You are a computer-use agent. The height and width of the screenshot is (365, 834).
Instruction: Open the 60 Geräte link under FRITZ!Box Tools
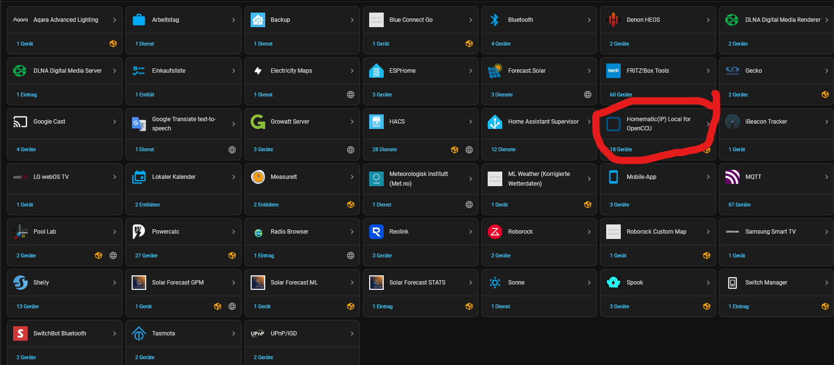click(621, 95)
